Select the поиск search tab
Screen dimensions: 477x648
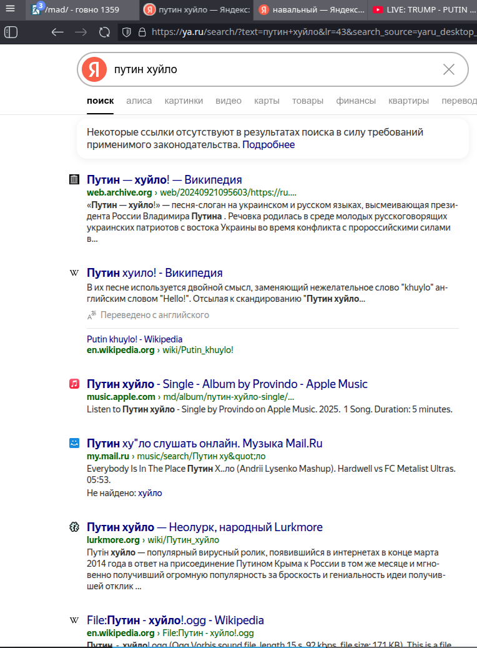[101, 101]
